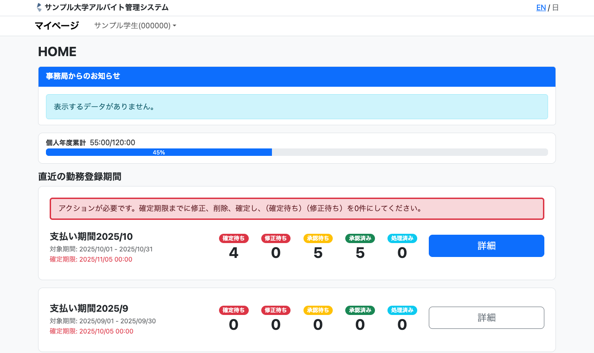This screenshot has height=353, width=594.
Task: Click the 確定待ち badge for period 2025/10
Action: click(x=234, y=238)
